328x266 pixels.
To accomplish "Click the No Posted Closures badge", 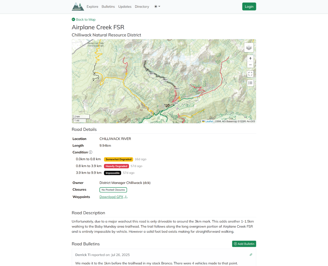I will [113, 190].
